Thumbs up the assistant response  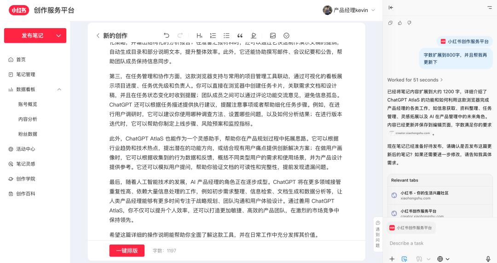click(x=399, y=23)
